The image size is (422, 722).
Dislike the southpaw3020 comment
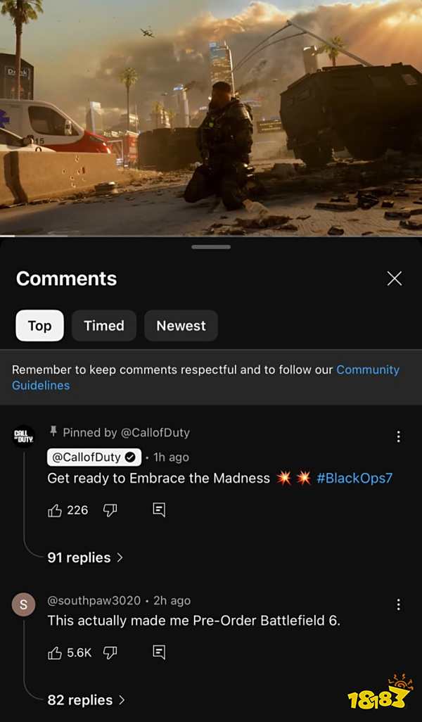(x=110, y=652)
